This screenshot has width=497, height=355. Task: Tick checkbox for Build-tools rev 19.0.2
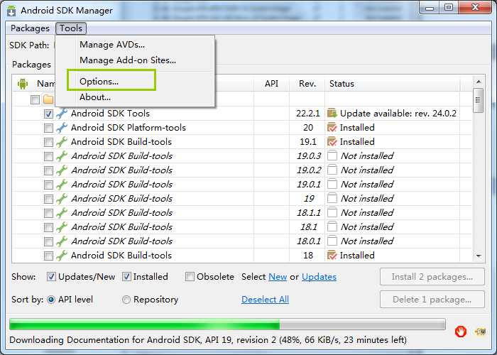point(48,171)
